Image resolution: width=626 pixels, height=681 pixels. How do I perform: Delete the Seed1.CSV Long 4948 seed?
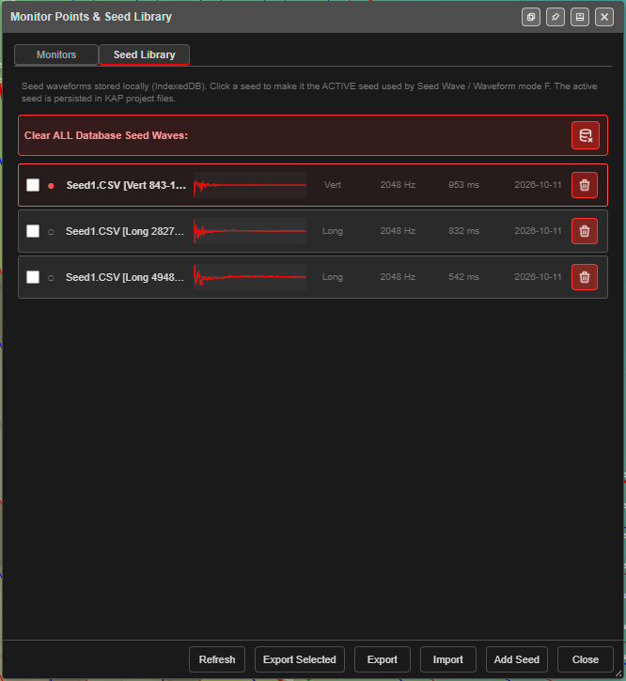[x=585, y=277]
